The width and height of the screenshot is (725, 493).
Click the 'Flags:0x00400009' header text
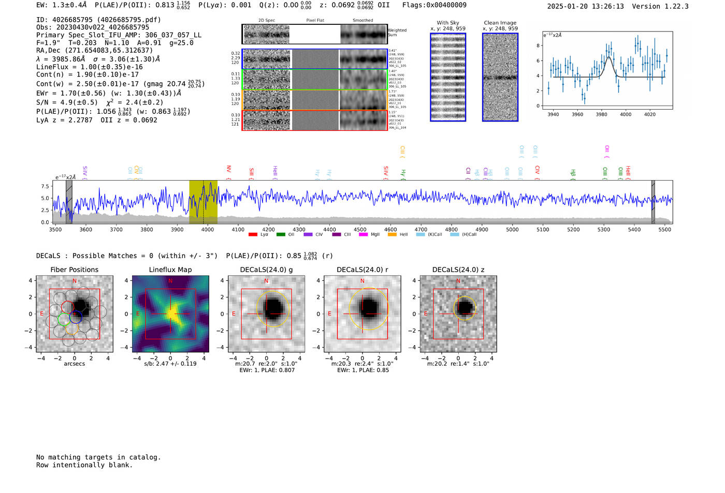click(434, 5)
